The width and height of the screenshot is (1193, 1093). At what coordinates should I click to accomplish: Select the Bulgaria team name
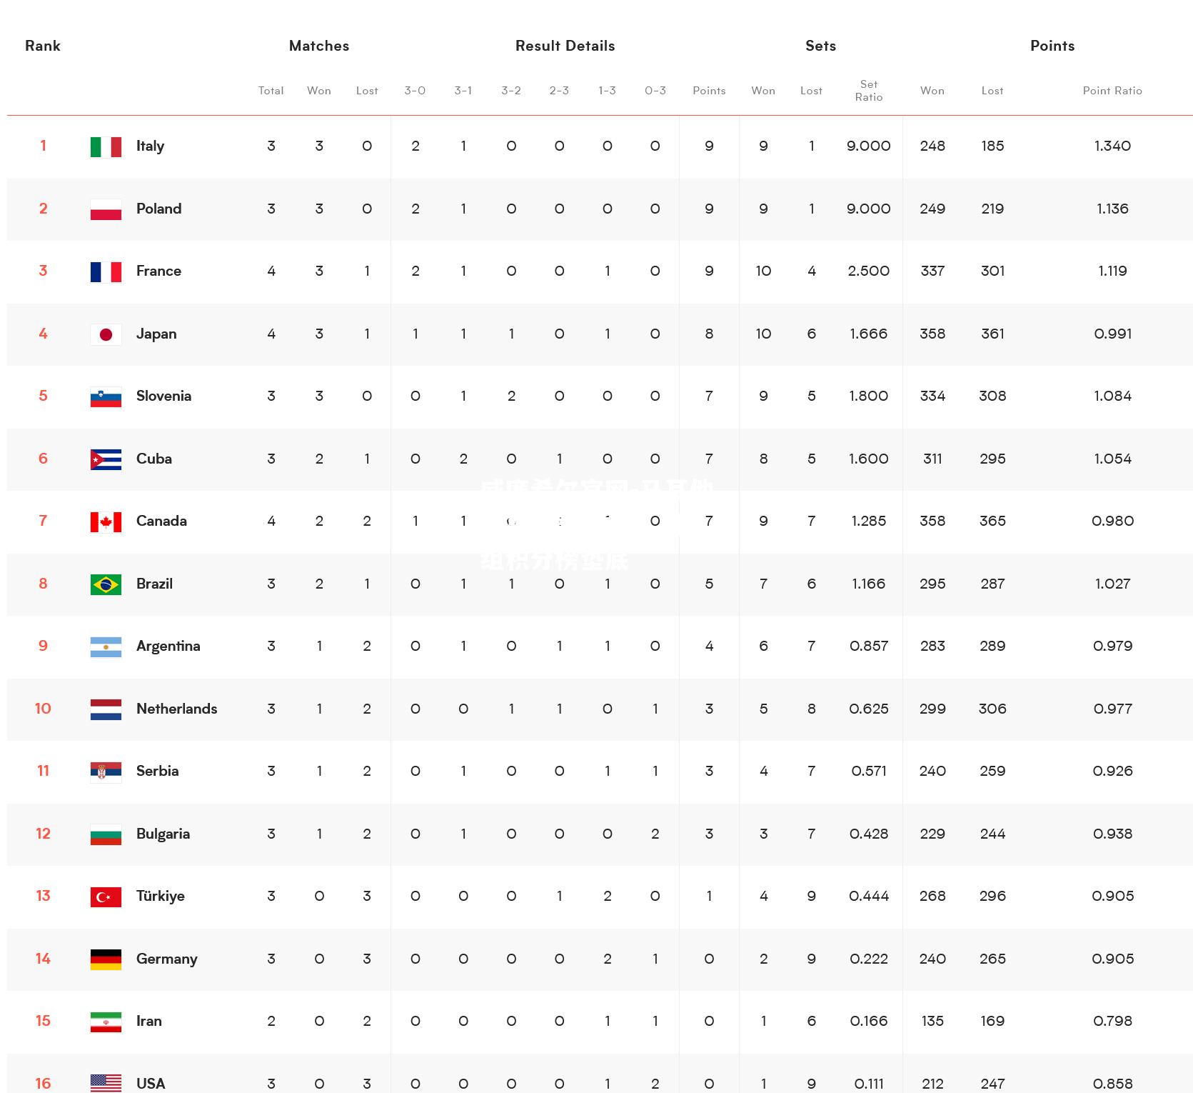point(163,834)
